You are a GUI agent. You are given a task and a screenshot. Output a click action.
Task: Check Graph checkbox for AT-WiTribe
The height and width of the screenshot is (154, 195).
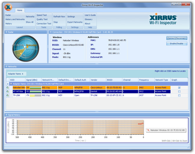(179, 91)
